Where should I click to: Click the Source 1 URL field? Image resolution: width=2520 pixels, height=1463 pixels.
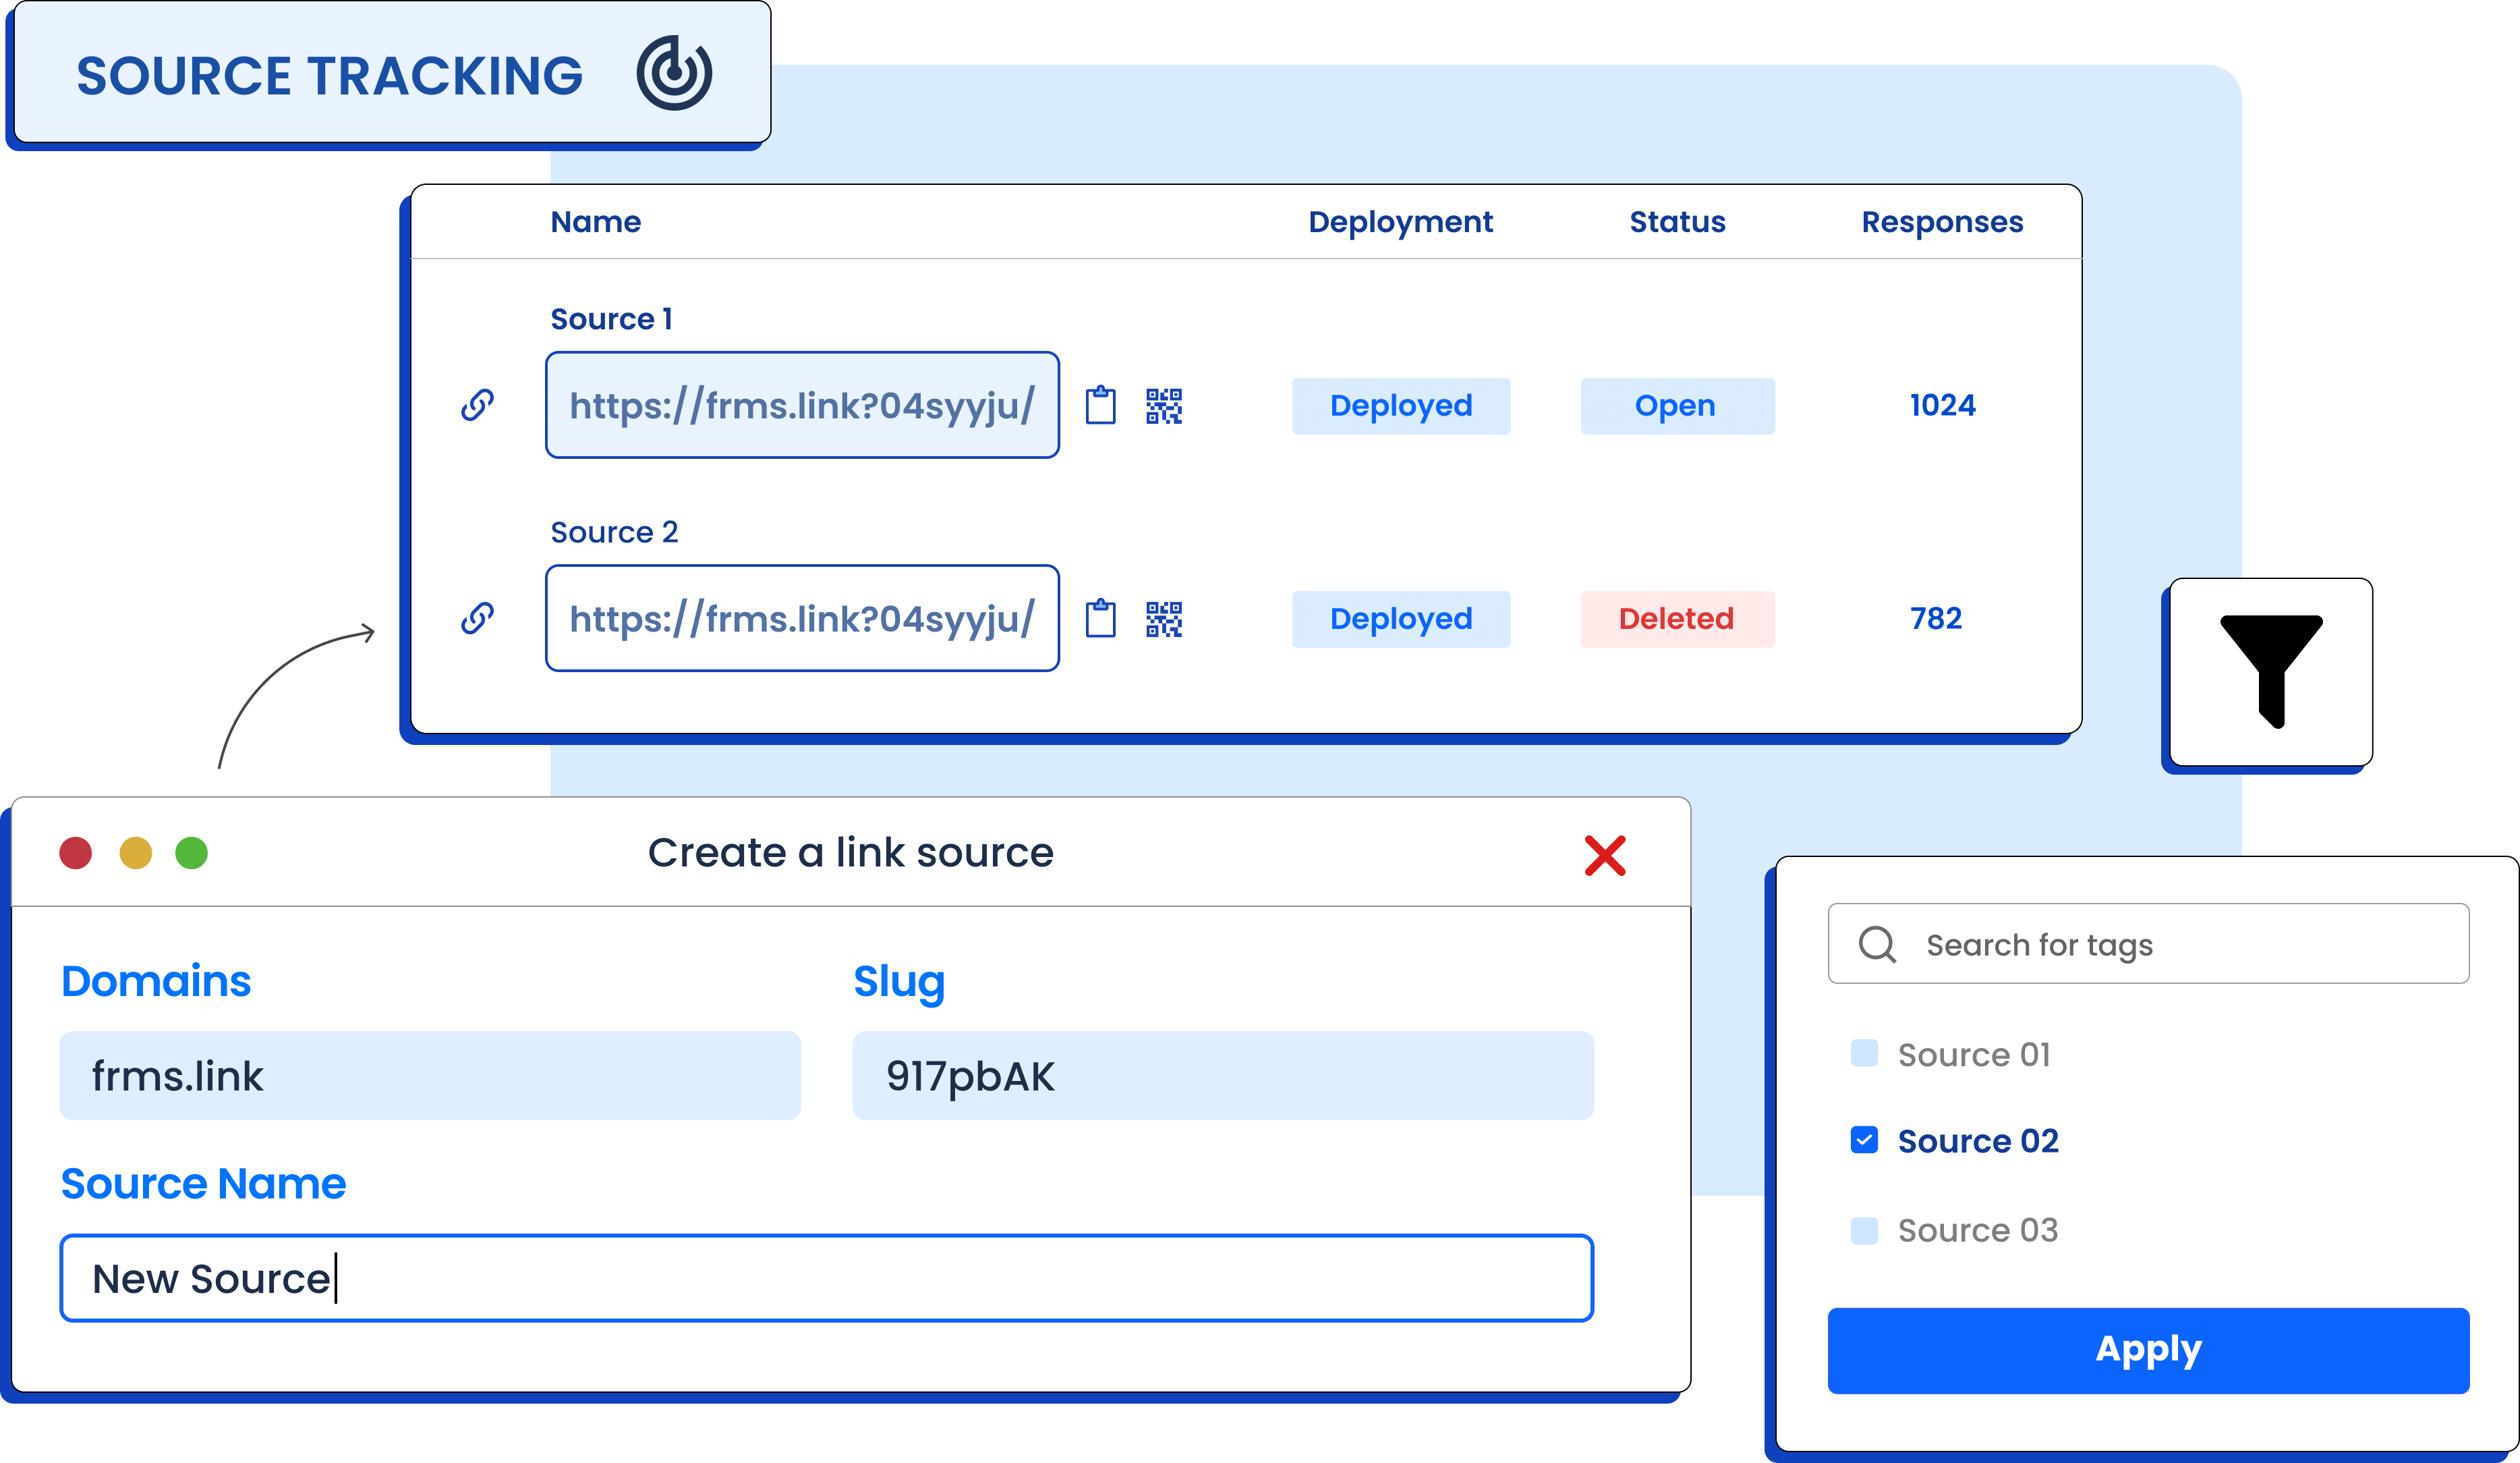802,406
